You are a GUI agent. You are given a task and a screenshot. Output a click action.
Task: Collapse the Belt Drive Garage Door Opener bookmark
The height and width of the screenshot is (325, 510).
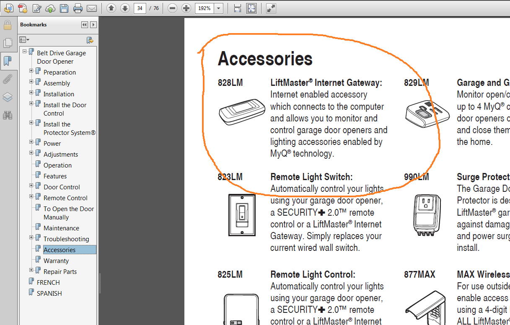coord(25,51)
